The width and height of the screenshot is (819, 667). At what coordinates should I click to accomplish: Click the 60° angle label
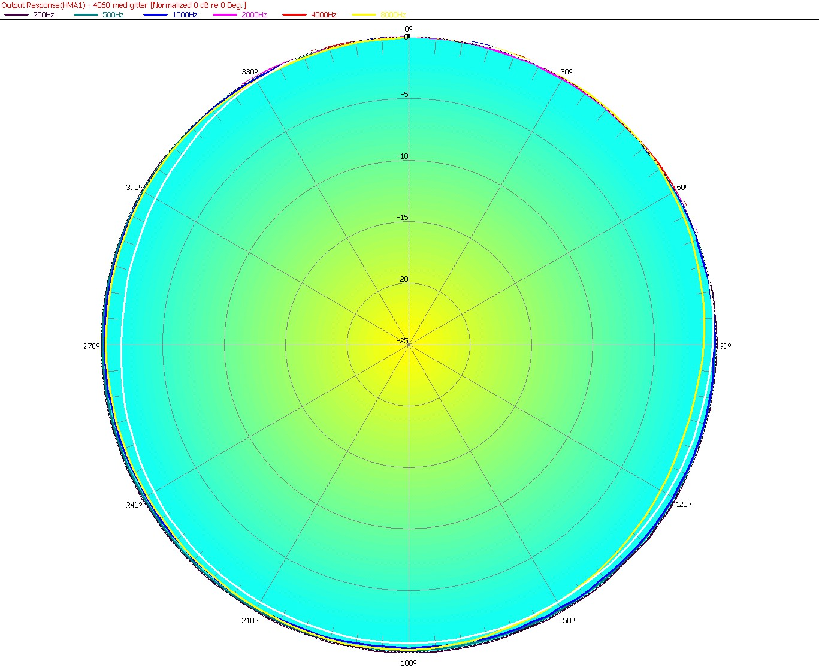[x=682, y=188]
